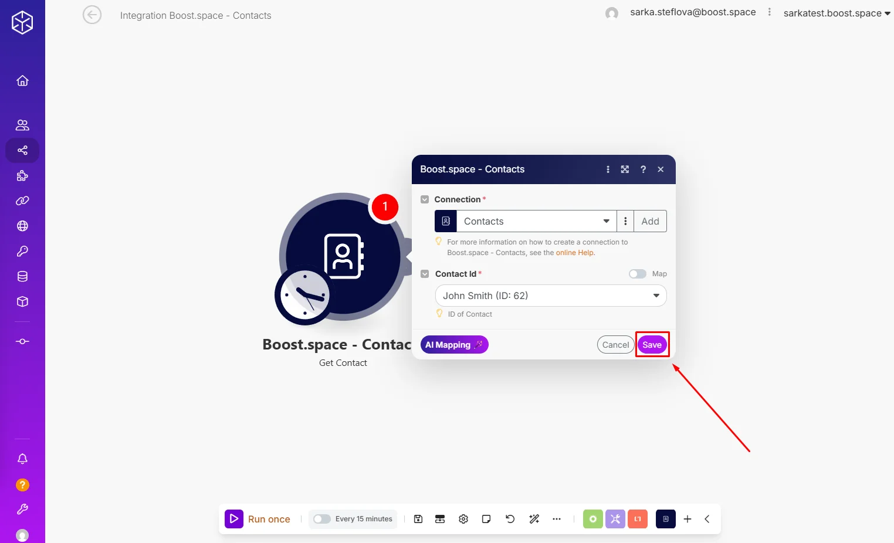Enable the Map toggle for Contact Id
The image size is (894, 543).
pyautogui.click(x=638, y=274)
